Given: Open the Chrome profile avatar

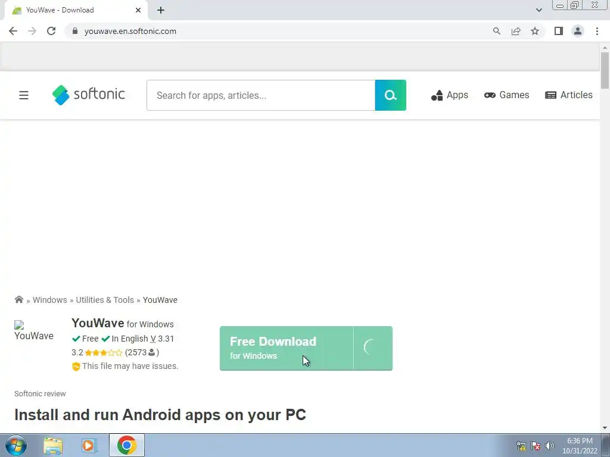Looking at the screenshot, I should pyautogui.click(x=578, y=31).
